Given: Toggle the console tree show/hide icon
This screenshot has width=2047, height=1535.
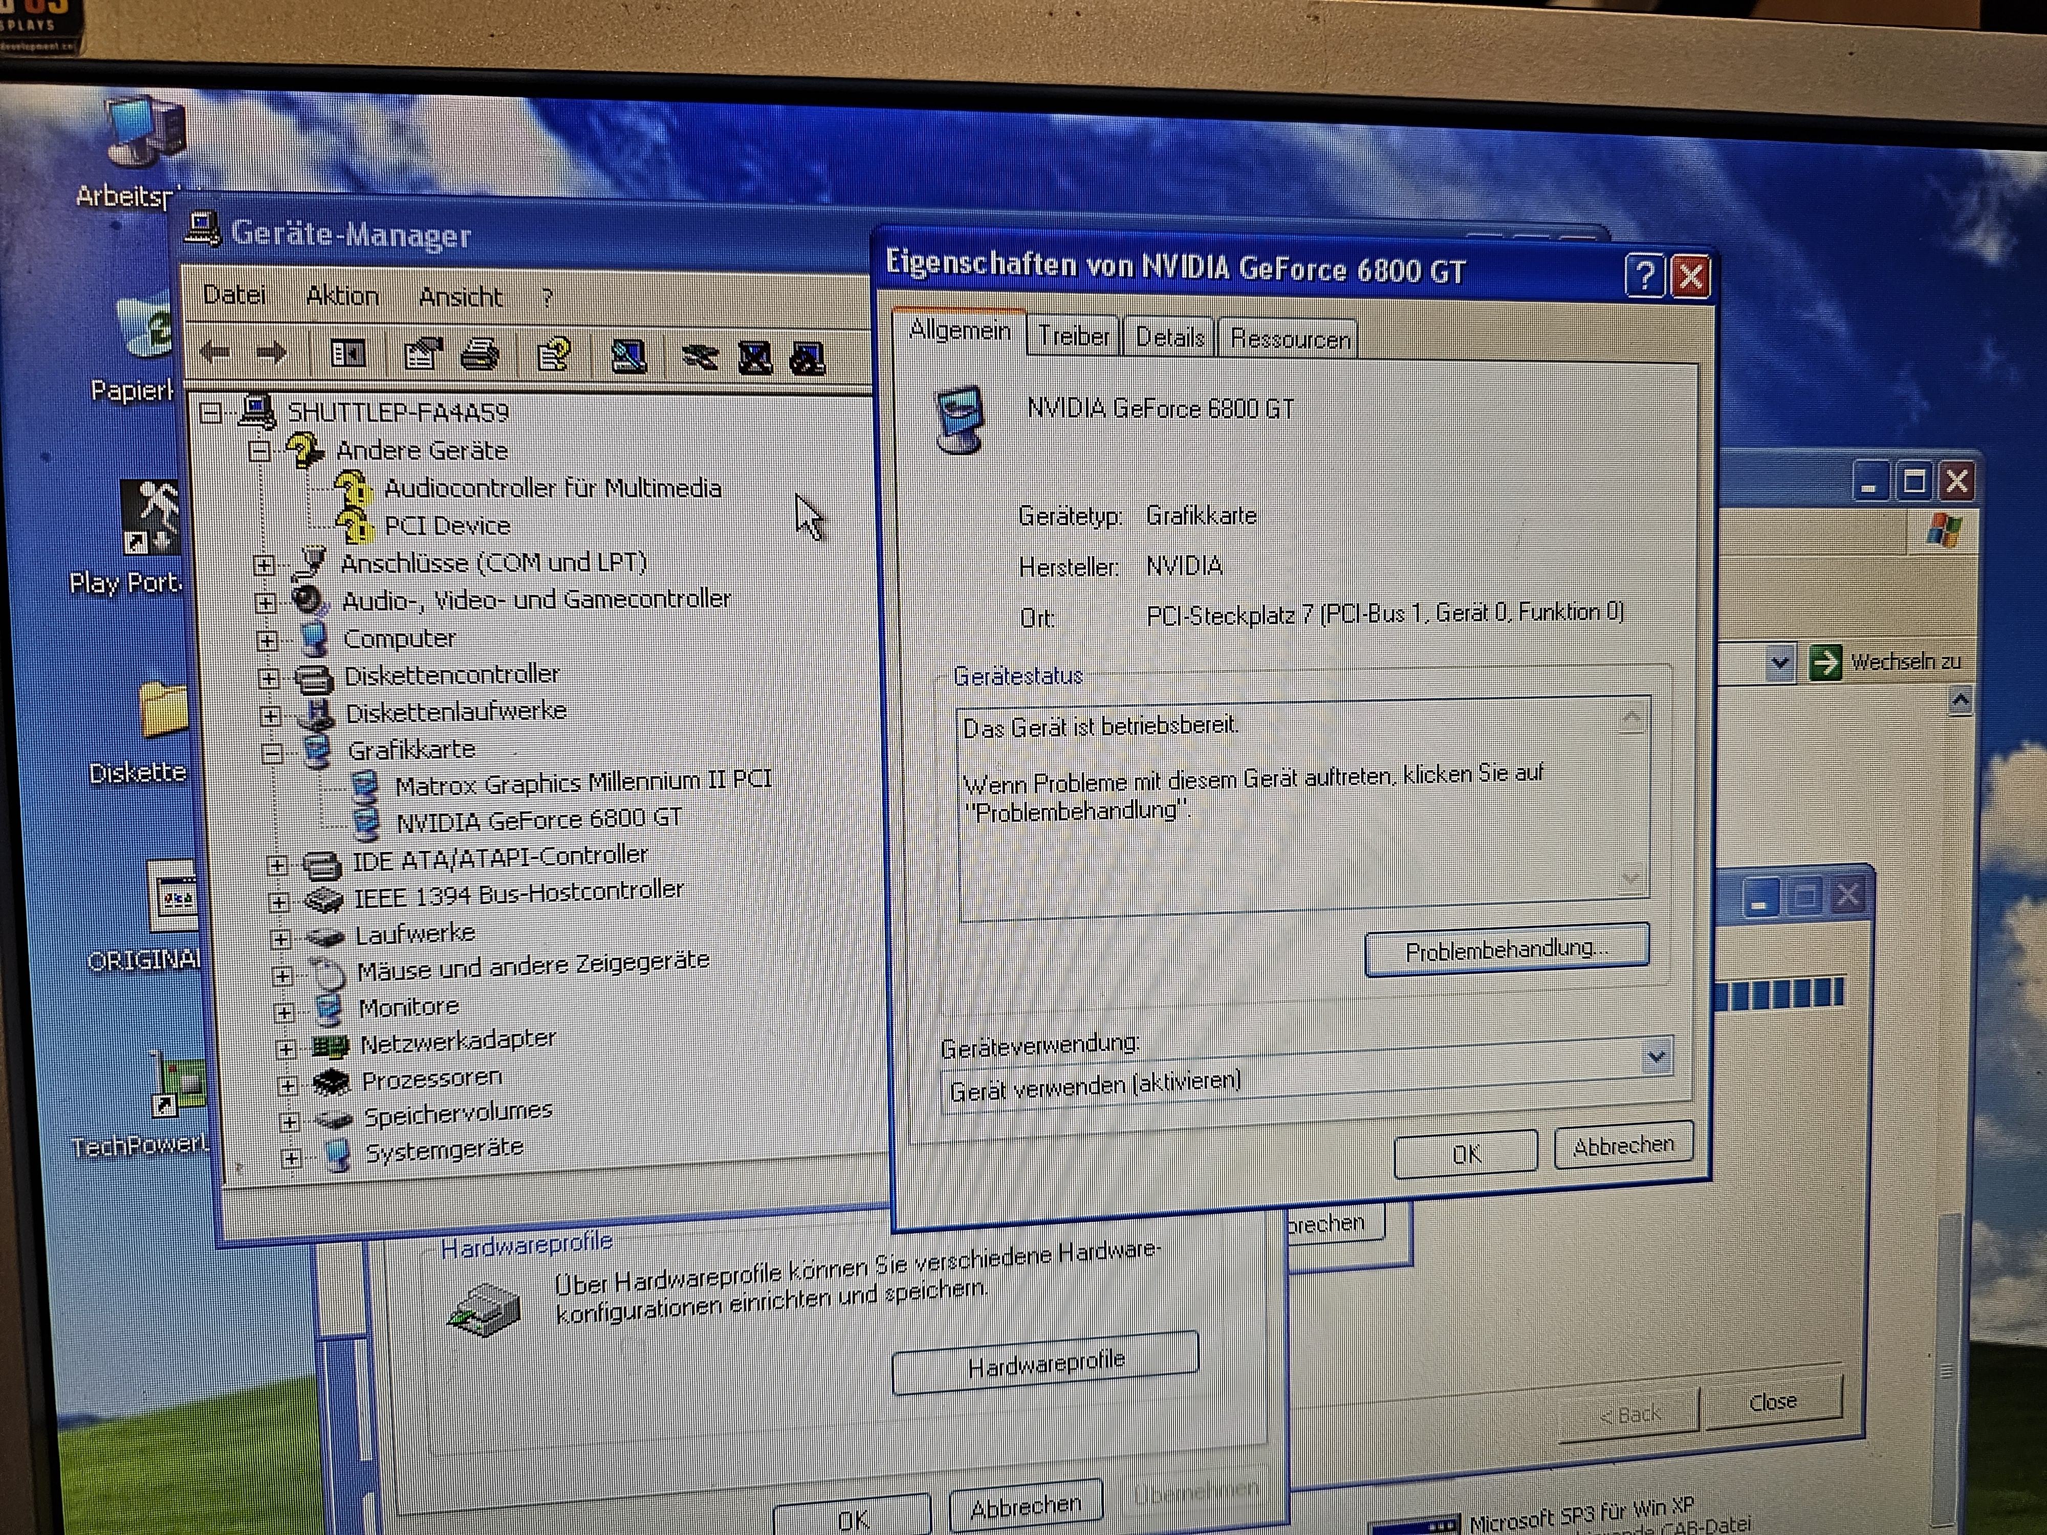Looking at the screenshot, I should 348,354.
